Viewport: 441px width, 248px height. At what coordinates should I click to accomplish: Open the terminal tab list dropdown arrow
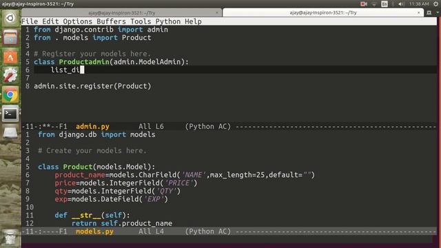pyautogui.click(x=438, y=12)
